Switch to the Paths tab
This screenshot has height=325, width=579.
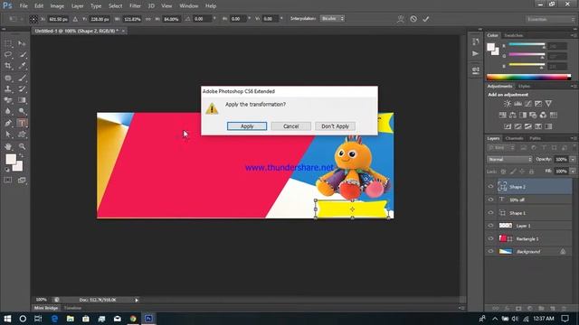[x=535, y=138]
